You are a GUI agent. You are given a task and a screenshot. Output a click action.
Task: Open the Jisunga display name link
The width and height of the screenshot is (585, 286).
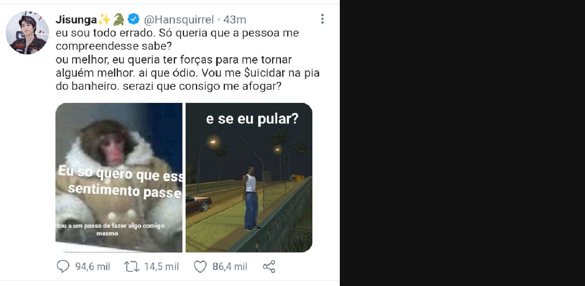[x=76, y=19]
